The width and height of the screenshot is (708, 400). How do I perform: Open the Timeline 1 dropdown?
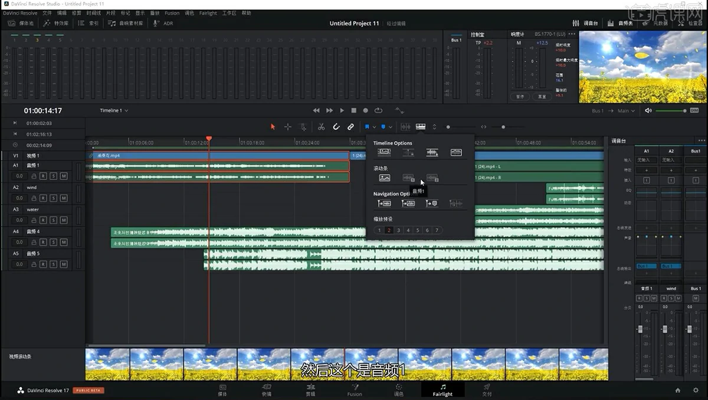pyautogui.click(x=114, y=110)
